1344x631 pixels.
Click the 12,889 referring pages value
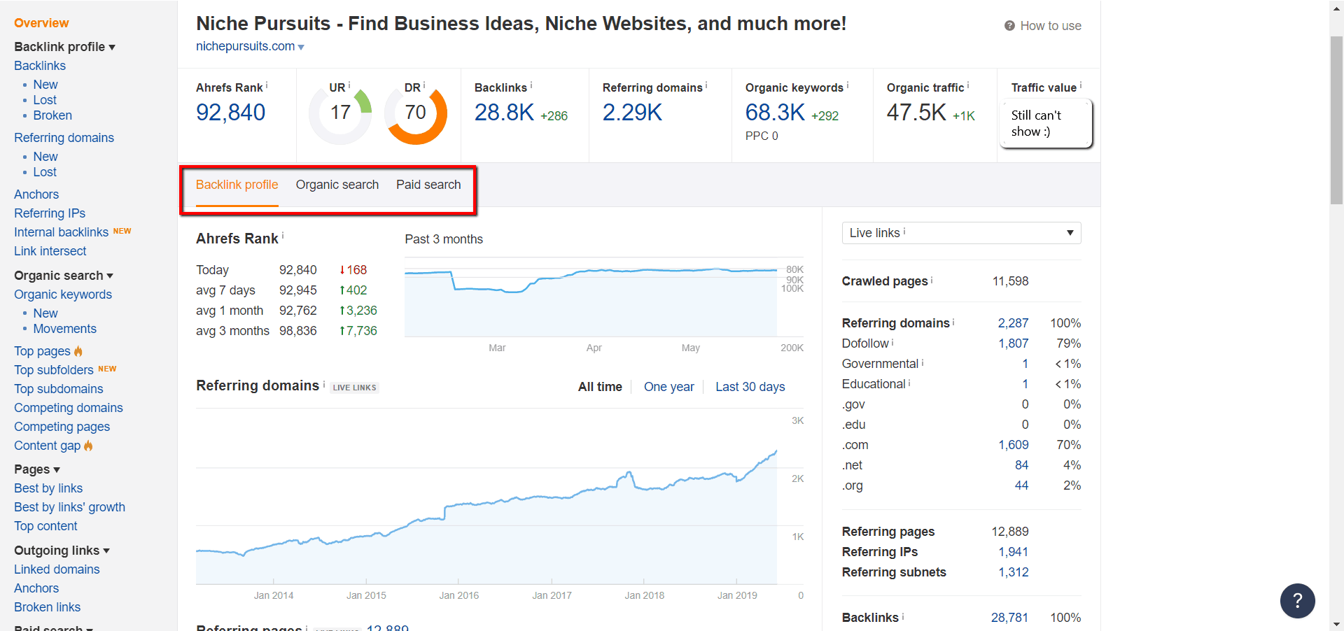[x=1009, y=532]
